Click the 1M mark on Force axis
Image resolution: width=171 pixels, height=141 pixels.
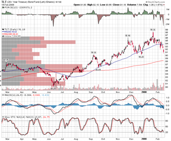[x=168, y=9]
